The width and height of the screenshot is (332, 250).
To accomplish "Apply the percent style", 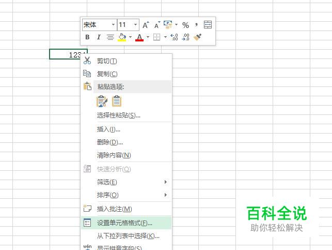I will pyautogui.click(x=186, y=25).
